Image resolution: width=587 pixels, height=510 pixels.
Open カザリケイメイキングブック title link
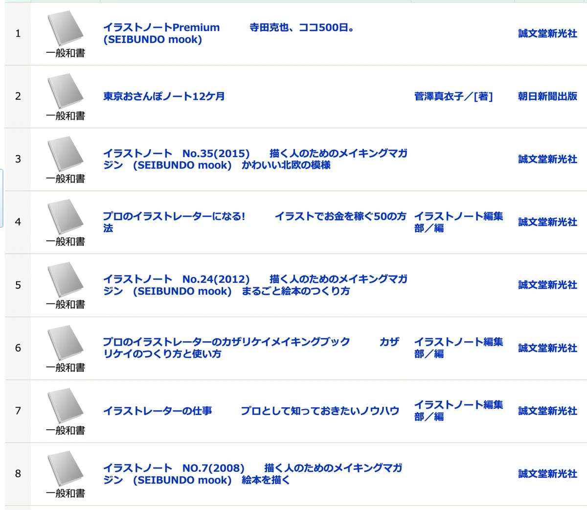[x=251, y=348]
